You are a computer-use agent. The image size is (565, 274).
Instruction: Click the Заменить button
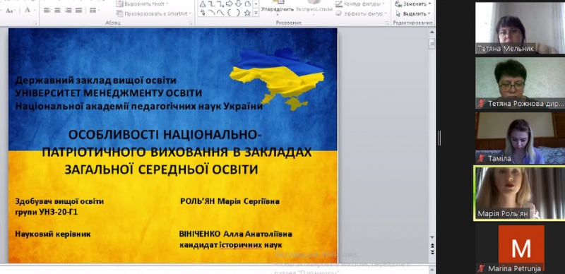click(x=413, y=4)
